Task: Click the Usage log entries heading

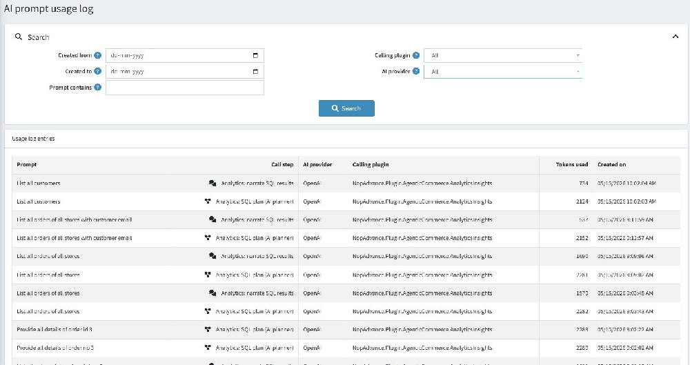Action: [33, 139]
